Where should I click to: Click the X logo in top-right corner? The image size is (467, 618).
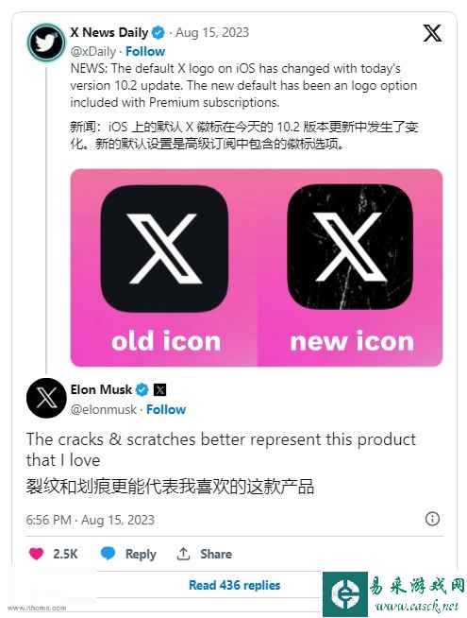click(432, 33)
